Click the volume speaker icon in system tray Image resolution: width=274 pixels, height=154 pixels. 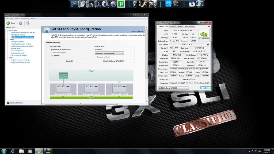(x=260, y=151)
